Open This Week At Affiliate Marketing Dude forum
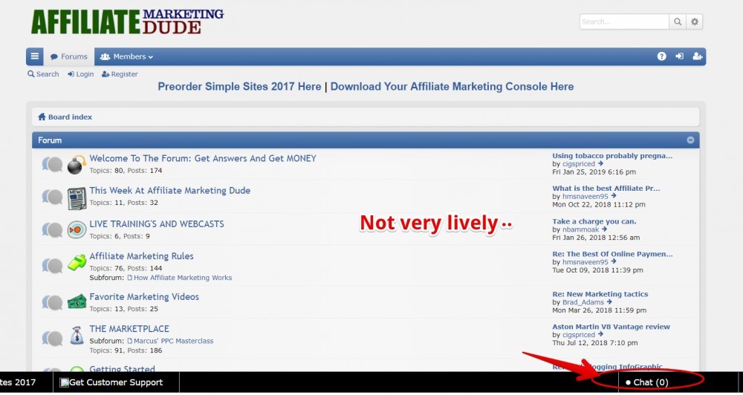Screen dimensions: 743x395 [169, 190]
